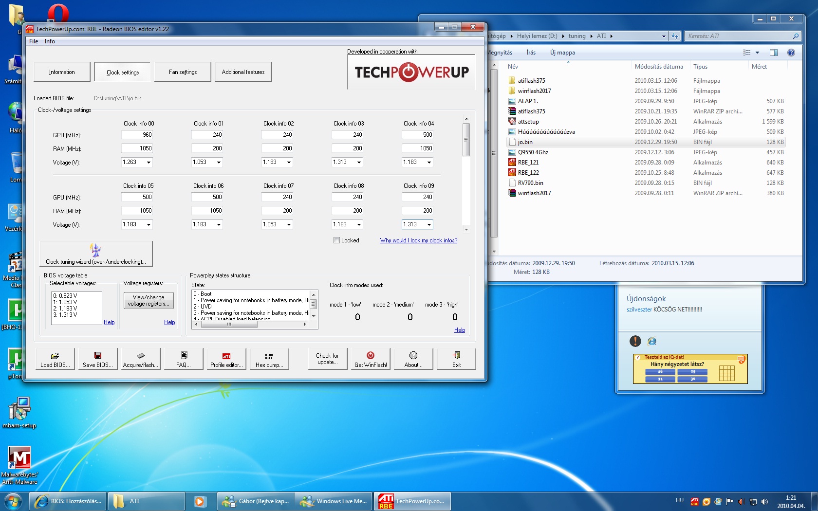Click Clock info 00 GPU MHz field

point(137,135)
